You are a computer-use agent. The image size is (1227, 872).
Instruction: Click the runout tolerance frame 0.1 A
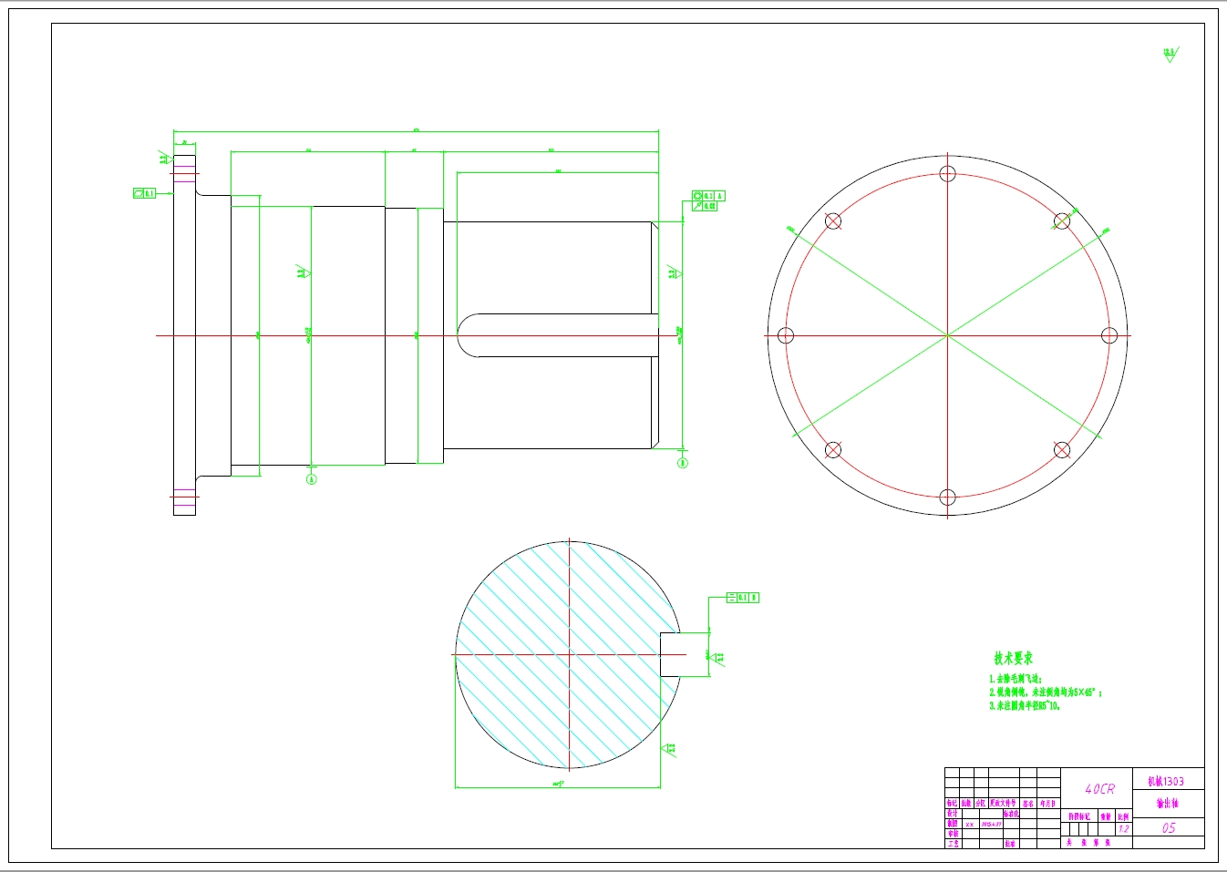(709, 194)
